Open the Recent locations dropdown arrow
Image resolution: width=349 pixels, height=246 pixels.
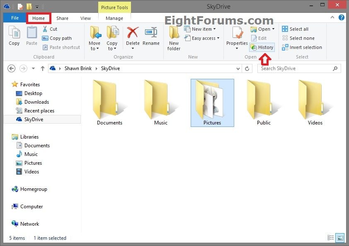[x=33, y=68]
